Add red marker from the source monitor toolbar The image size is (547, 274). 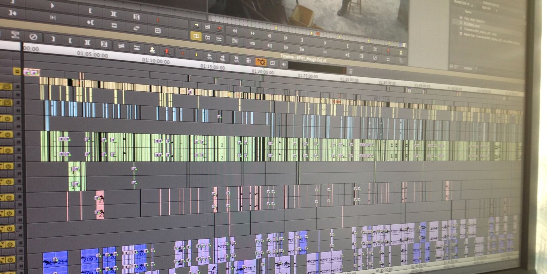pos(158,20)
